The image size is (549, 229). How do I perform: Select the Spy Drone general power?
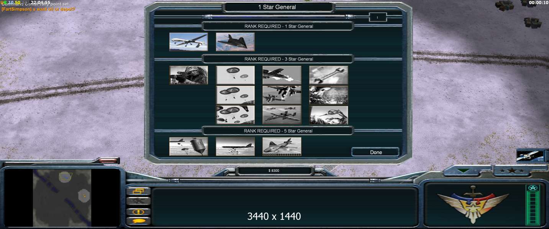(188, 42)
